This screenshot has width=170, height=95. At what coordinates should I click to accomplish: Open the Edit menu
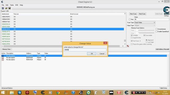[7, 5]
